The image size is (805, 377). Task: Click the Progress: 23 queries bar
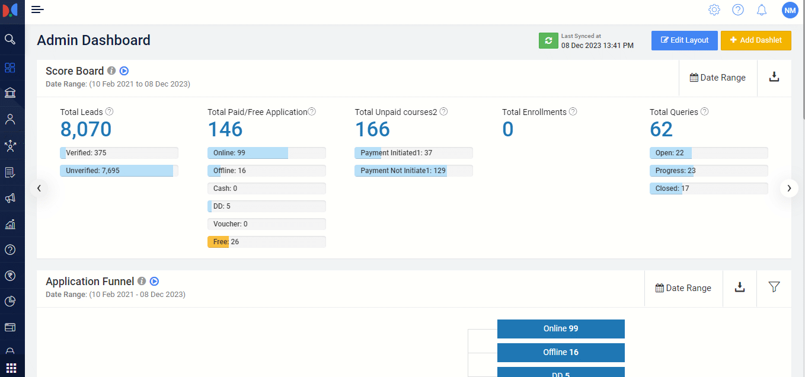coord(709,171)
